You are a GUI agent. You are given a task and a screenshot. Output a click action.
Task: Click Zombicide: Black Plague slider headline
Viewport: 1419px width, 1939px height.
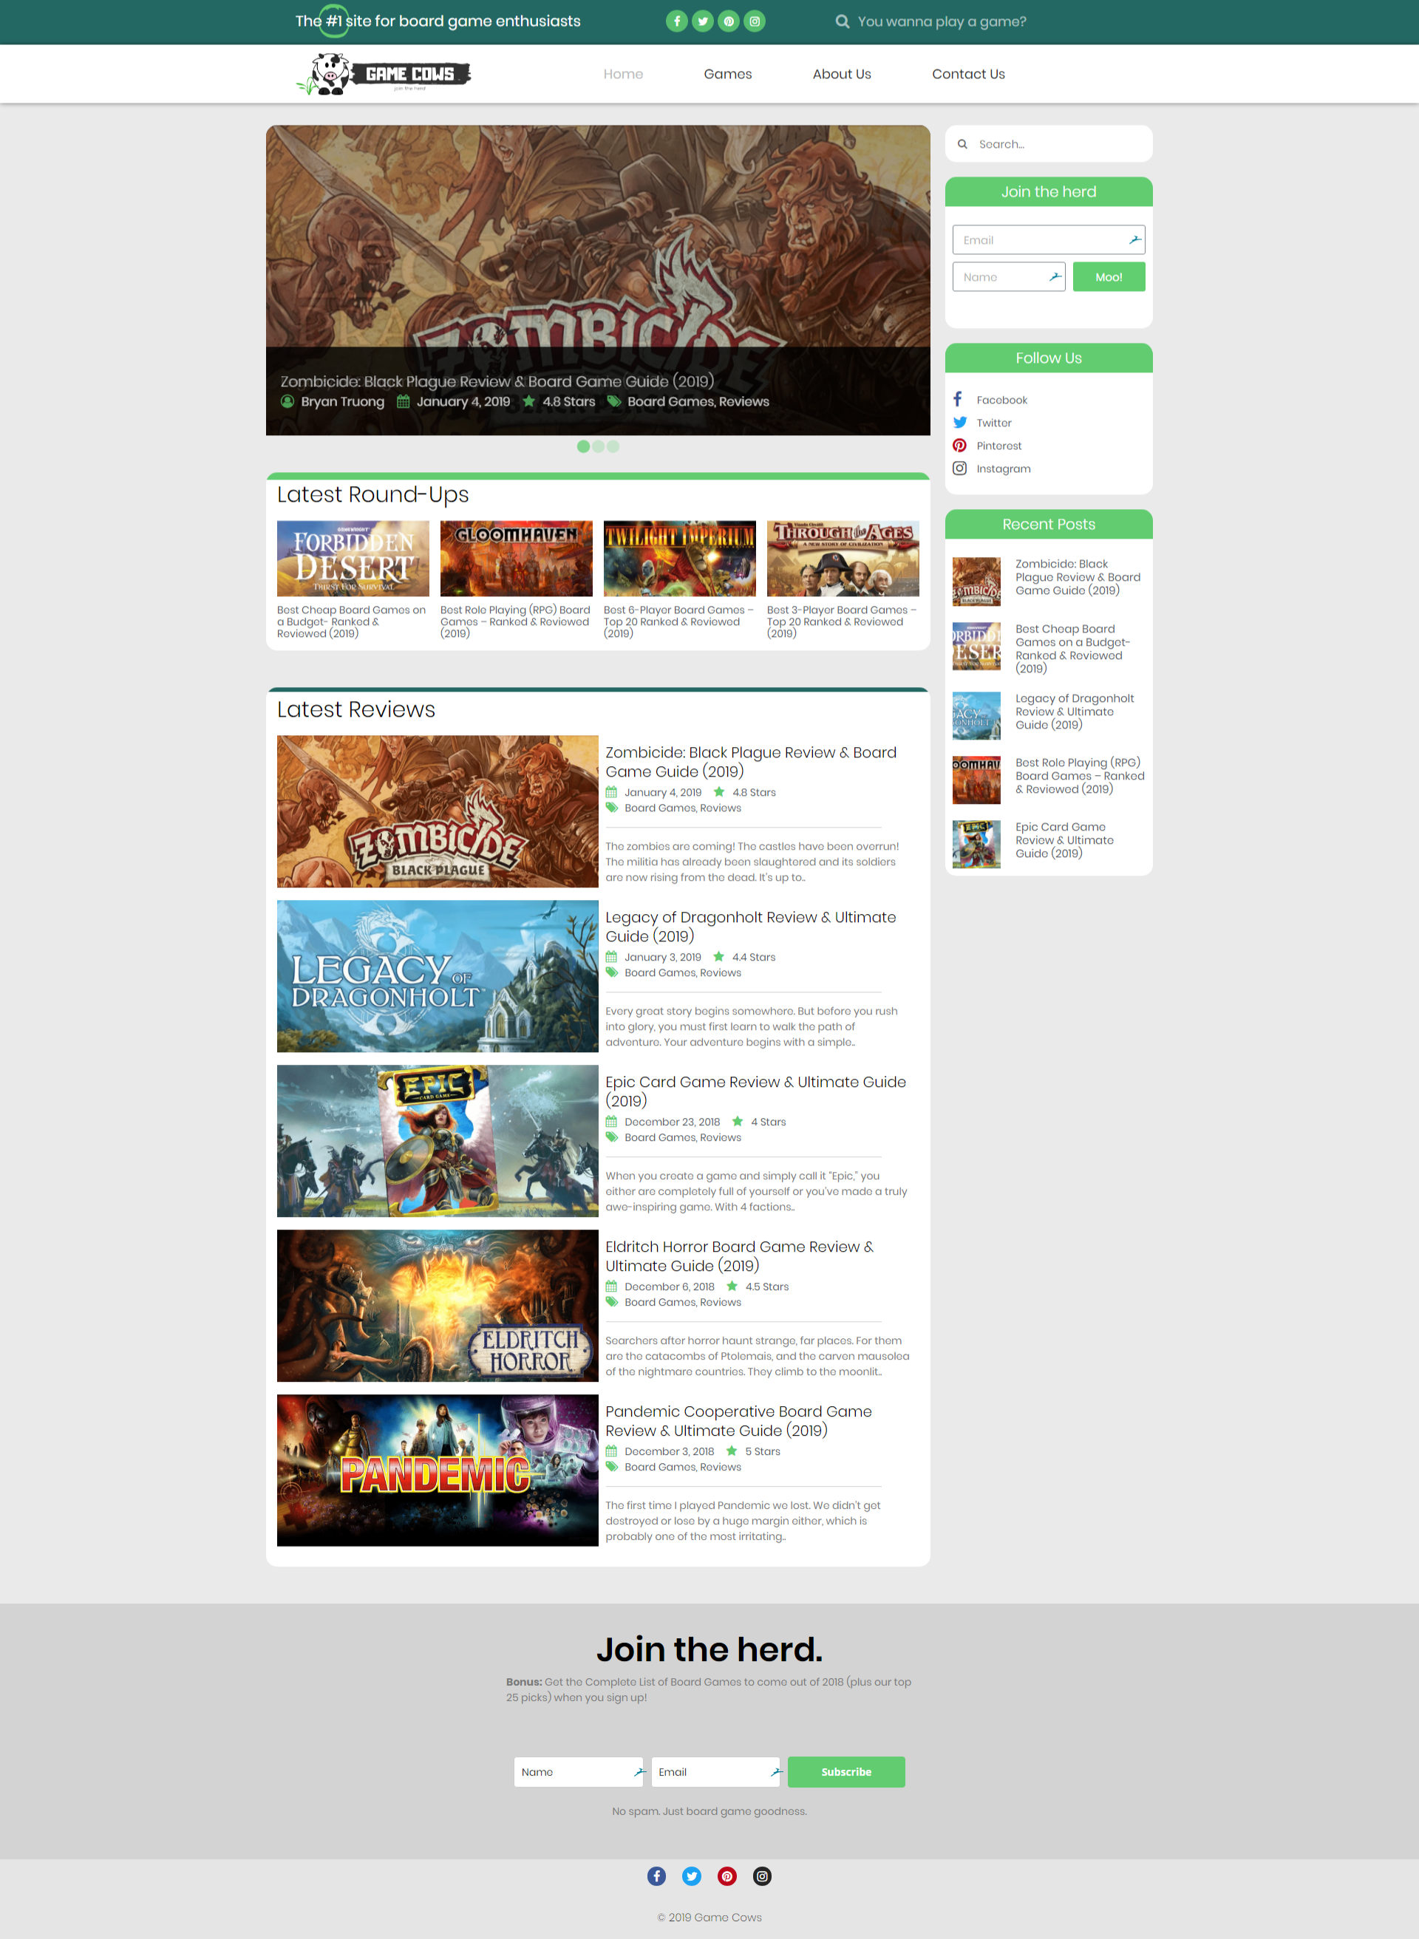(x=497, y=381)
